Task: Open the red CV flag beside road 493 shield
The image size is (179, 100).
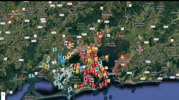Action: [100, 33]
